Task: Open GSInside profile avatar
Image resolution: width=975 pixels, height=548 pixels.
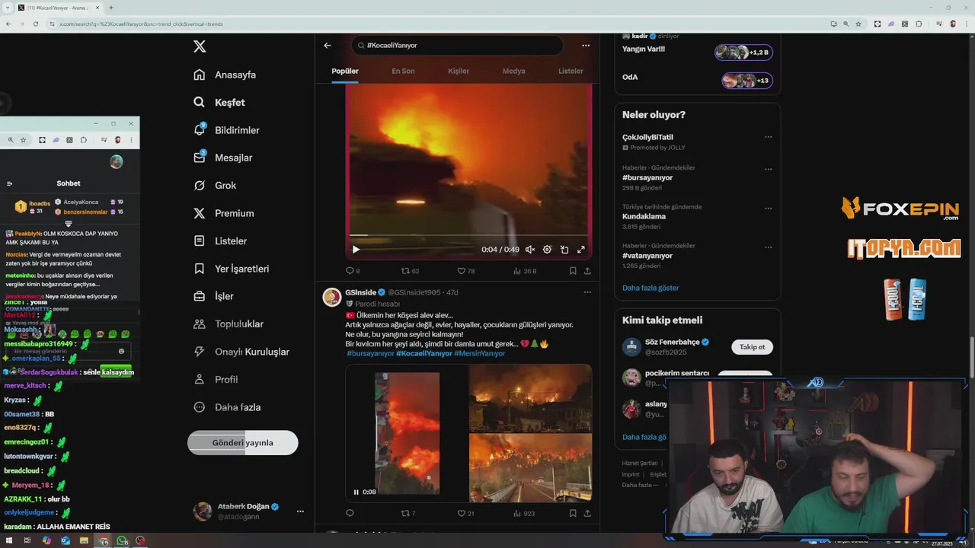Action: click(x=332, y=298)
